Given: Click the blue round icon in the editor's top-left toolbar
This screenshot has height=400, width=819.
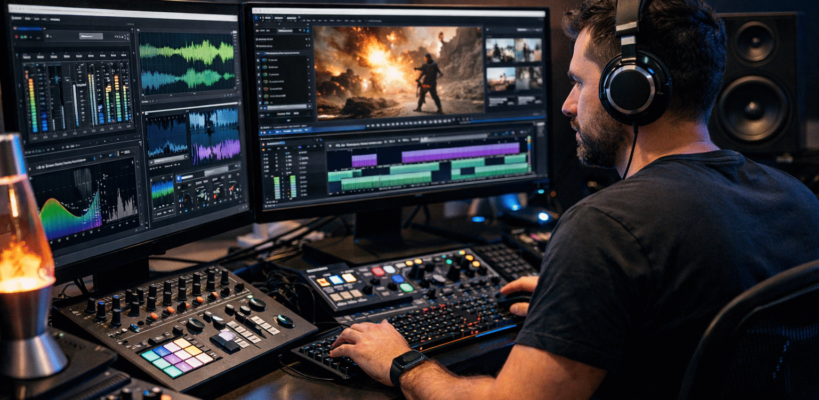Looking at the screenshot, I should 256,18.
